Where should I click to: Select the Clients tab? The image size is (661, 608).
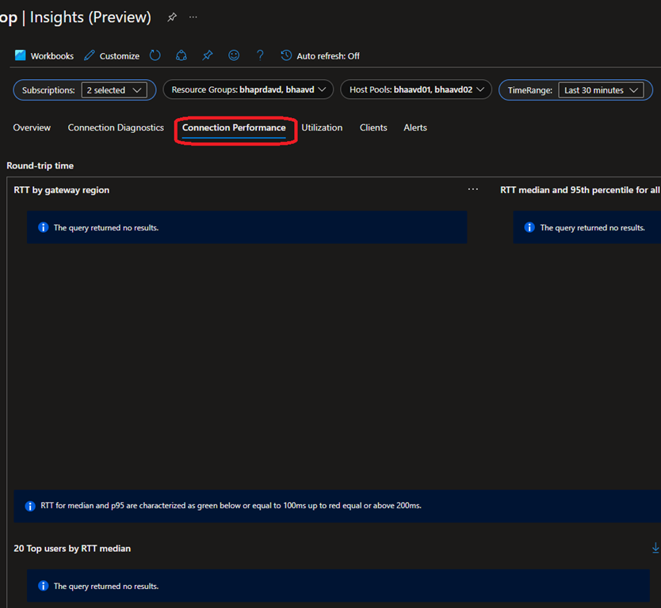pyautogui.click(x=373, y=127)
